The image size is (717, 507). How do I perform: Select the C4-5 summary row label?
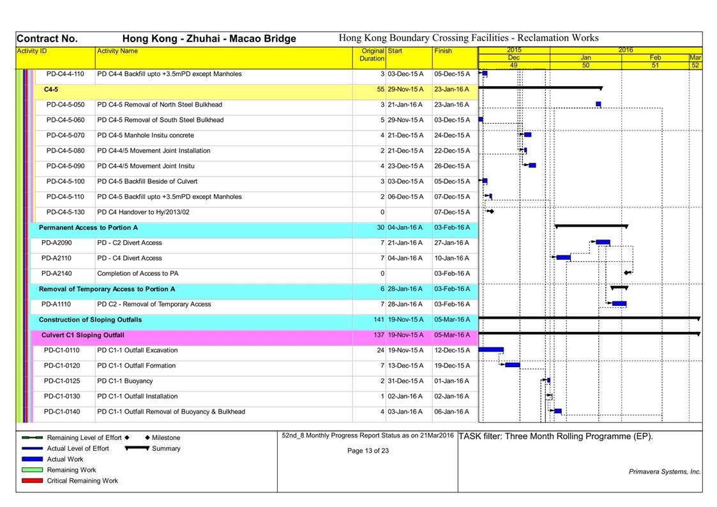click(x=50, y=89)
